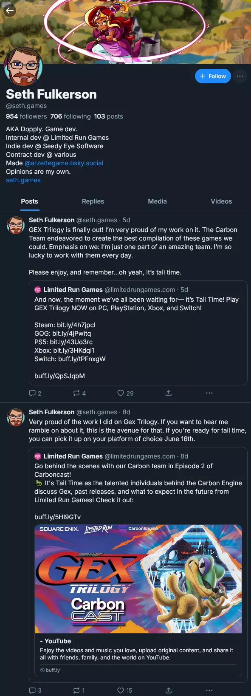Like the Carboncast post with 15 likes

125,690
